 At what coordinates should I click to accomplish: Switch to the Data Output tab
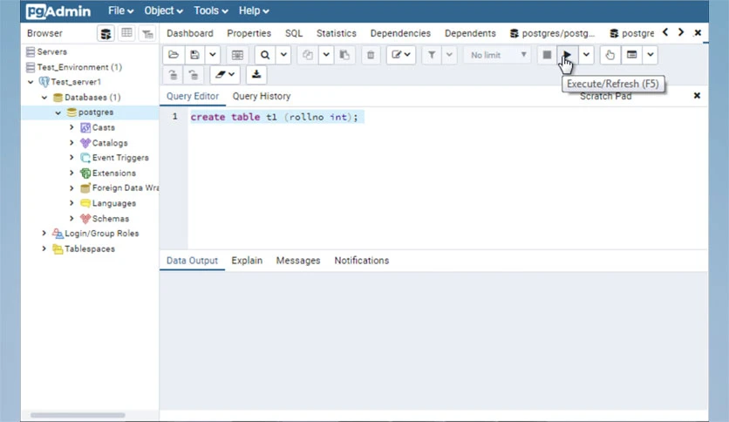click(192, 261)
